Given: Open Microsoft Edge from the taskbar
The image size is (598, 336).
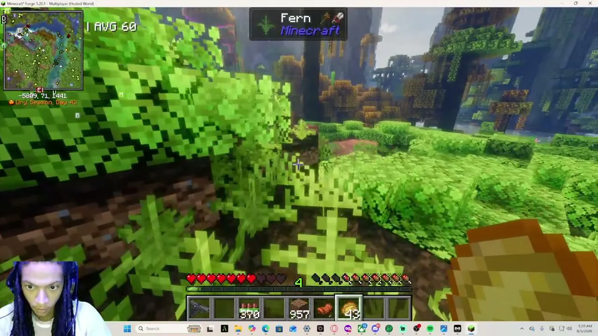Looking at the screenshot, I should tap(265, 329).
